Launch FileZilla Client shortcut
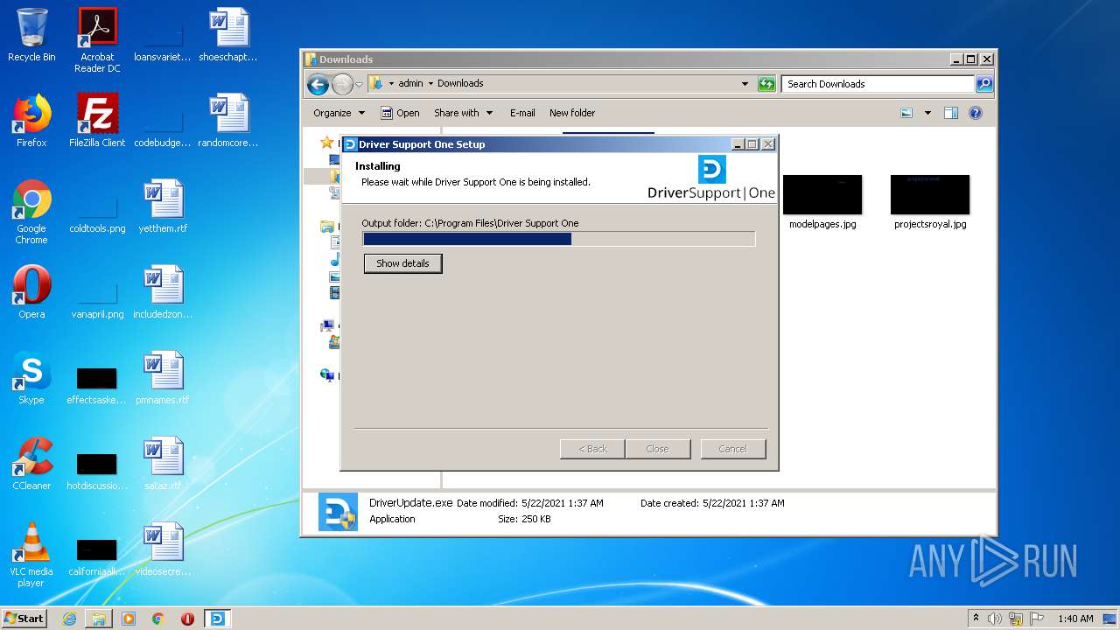The width and height of the screenshot is (1120, 630). [97, 121]
